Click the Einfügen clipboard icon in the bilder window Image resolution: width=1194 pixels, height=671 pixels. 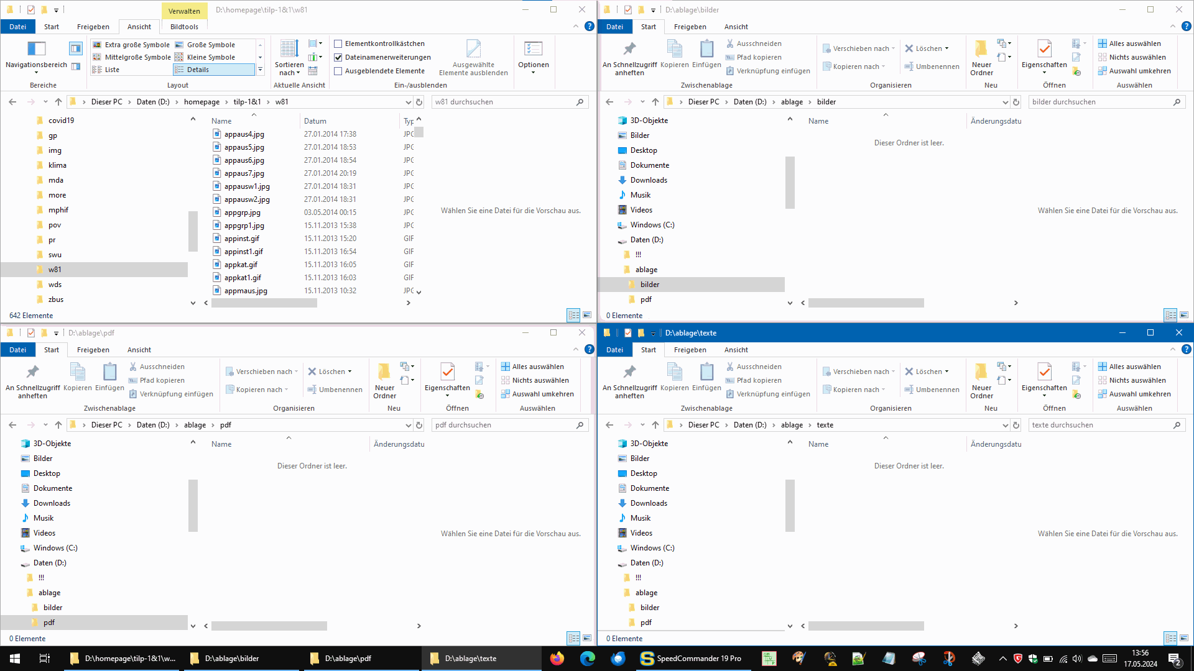point(706,49)
